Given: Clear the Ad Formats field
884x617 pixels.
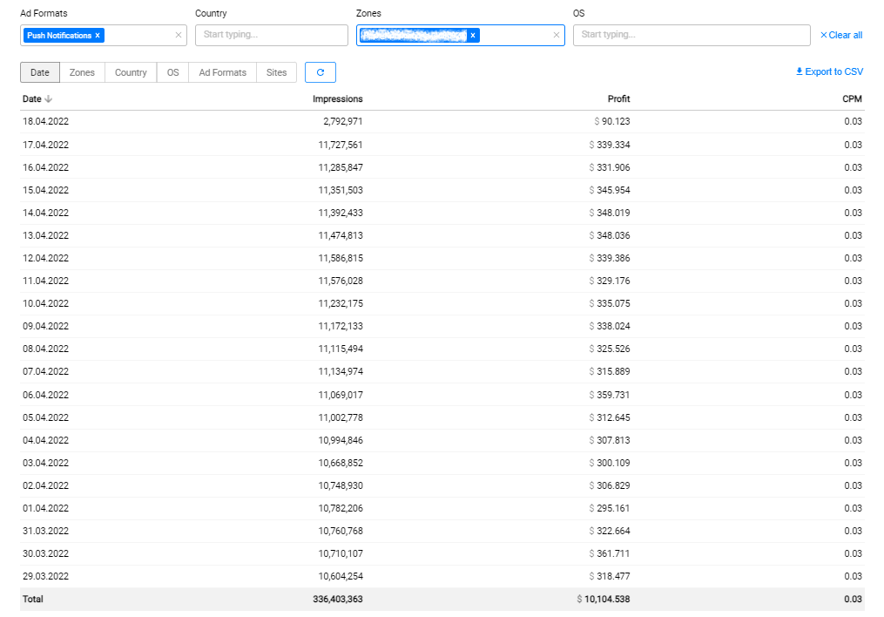Looking at the screenshot, I should click(179, 36).
